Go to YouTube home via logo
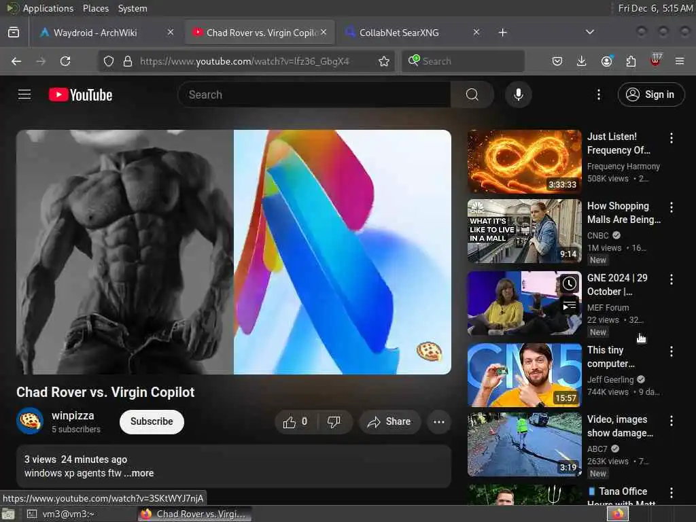 (x=80, y=94)
